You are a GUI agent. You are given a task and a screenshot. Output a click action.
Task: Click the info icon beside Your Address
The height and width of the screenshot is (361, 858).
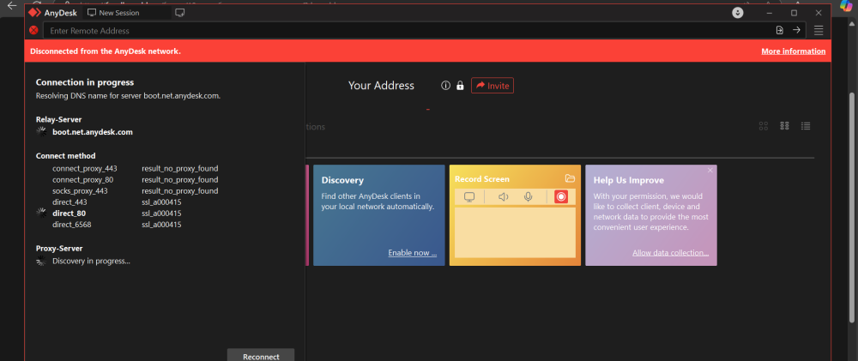coord(445,86)
